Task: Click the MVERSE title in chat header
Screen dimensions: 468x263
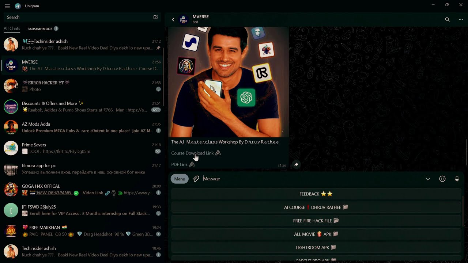Action: tap(200, 17)
